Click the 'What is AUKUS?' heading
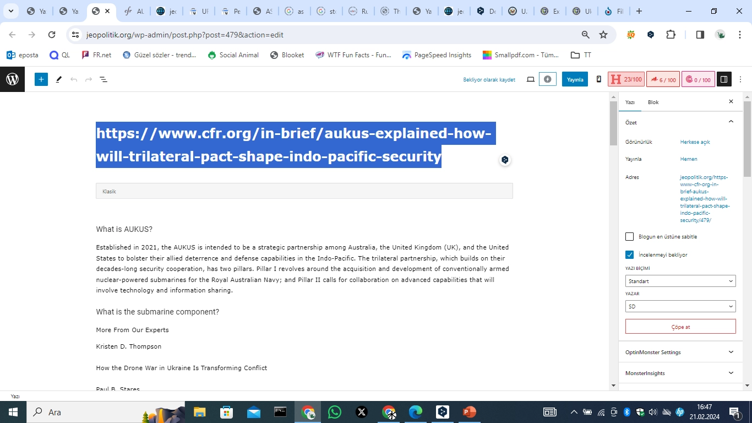The image size is (752, 423). click(124, 229)
